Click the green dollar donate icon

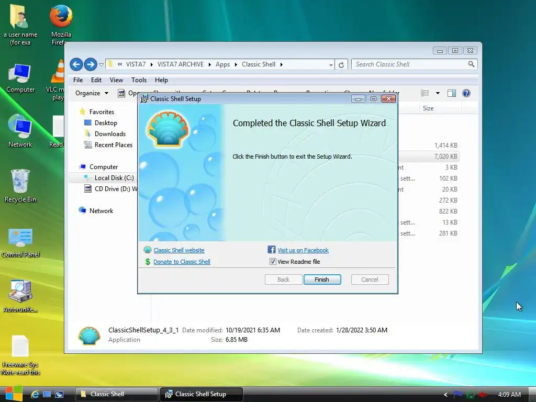[148, 262]
